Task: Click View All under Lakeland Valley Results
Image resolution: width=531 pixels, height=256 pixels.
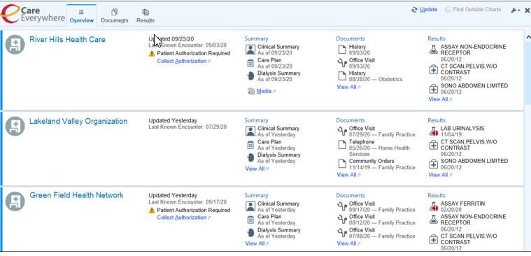Action: [440, 175]
